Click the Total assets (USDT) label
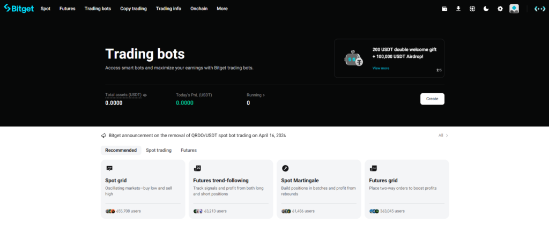 (x=123, y=95)
